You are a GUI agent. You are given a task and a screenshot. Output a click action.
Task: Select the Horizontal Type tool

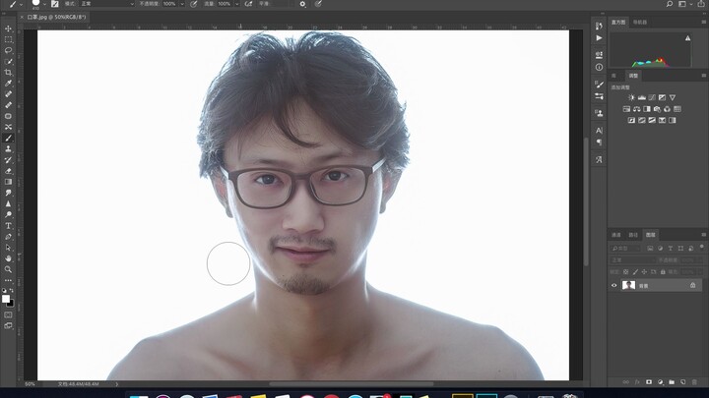9,225
